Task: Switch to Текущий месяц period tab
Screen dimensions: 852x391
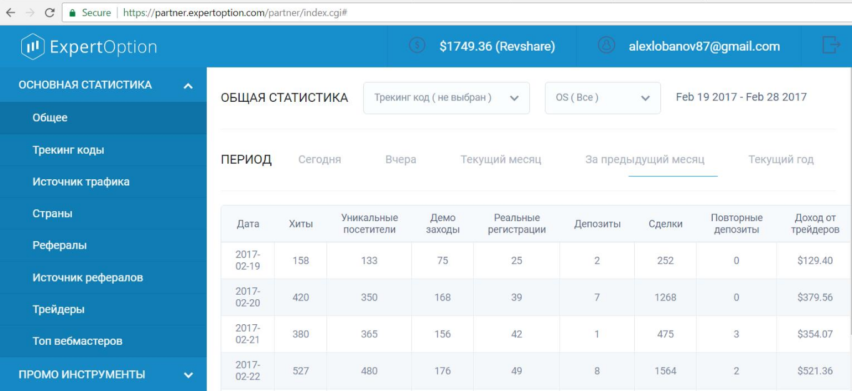Action: click(x=501, y=159)
